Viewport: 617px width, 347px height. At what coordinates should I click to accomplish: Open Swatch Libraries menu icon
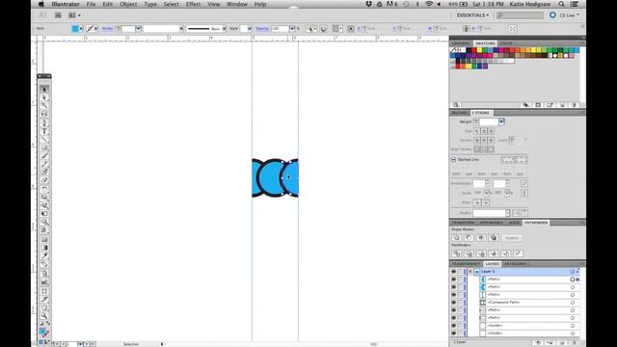(x=456, y=105)
